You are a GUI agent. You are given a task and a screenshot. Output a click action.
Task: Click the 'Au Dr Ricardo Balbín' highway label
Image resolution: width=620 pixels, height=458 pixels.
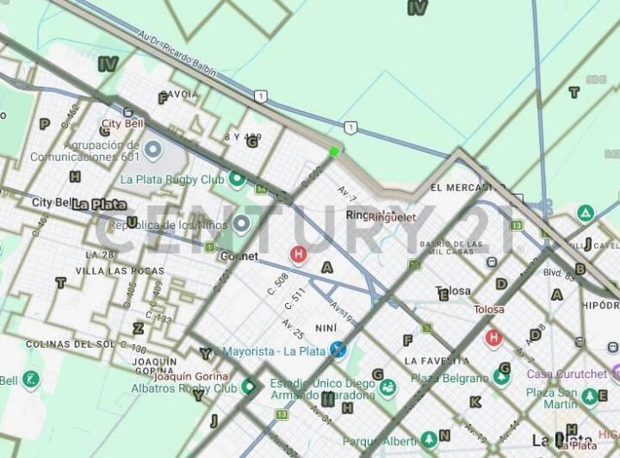tap(177, 53)
